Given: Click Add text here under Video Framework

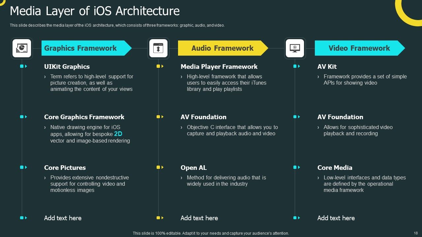Looking at the screenshot, I should (x=336, y=218).
